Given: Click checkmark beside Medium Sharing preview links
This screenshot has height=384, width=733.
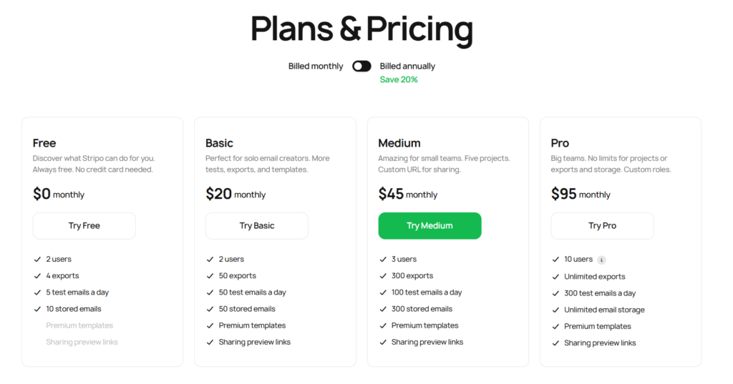Looking at the screenshot, I should 383,343.
